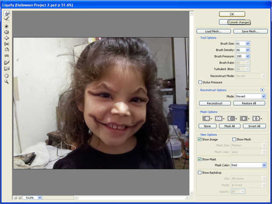
Task: Click the Load Mesh button
Action: coord(214,32)
